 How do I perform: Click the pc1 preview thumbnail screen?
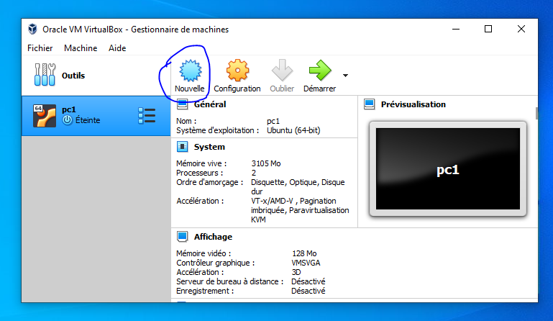(448, 169)
